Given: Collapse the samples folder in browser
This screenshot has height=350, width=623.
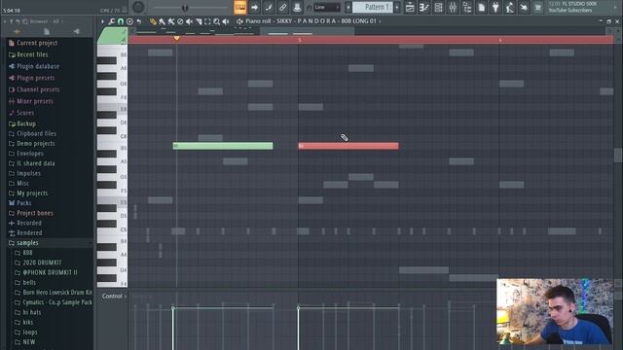Looking at the screenshot, I should (23, 242).
